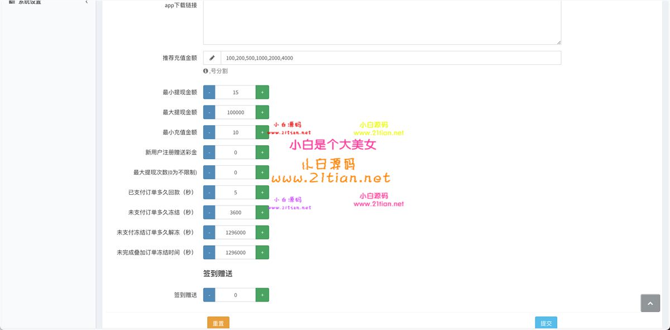Viewport: 670px width, 330px height.
Task: Click the 最大提现金额 field showing 100000
Action: pos(236,112)
